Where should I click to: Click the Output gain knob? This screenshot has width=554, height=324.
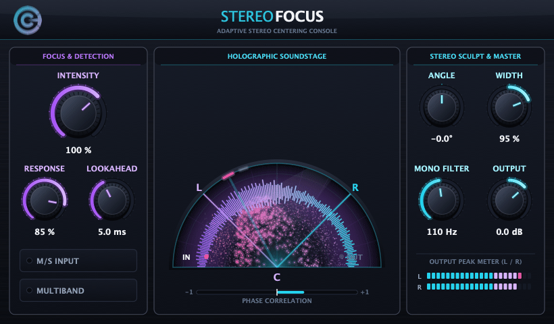509,200
